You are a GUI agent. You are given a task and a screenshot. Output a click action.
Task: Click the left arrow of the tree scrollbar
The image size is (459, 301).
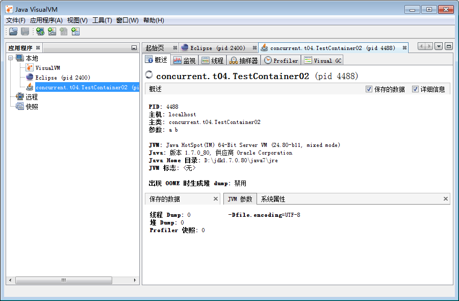click(10, 280)
